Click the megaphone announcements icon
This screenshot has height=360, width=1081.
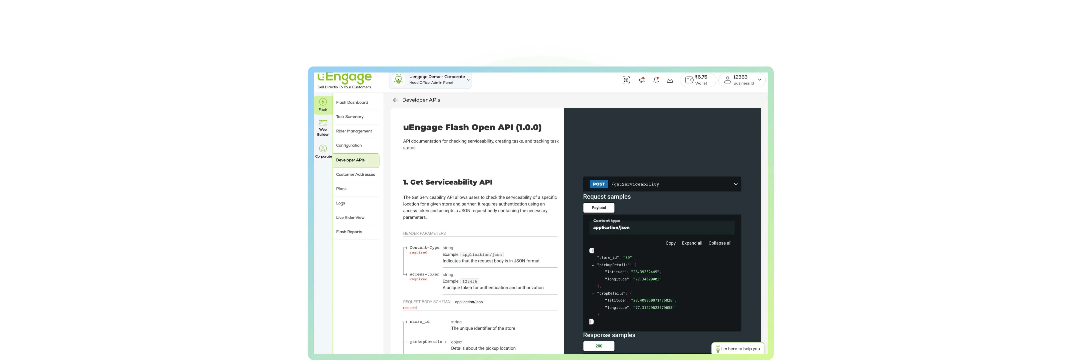click(642, 80)
